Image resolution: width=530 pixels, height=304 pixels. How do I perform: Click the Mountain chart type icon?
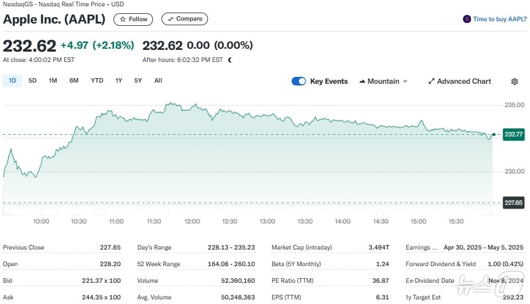(362, 81)
